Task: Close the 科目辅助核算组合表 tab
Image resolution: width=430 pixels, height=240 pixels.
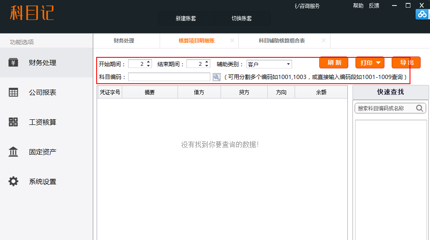Action: 324,40
